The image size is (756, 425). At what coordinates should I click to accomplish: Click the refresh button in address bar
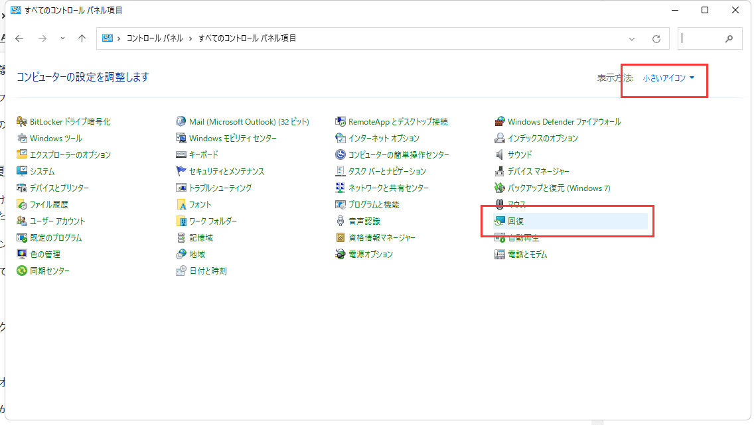(x=656, y=38)
